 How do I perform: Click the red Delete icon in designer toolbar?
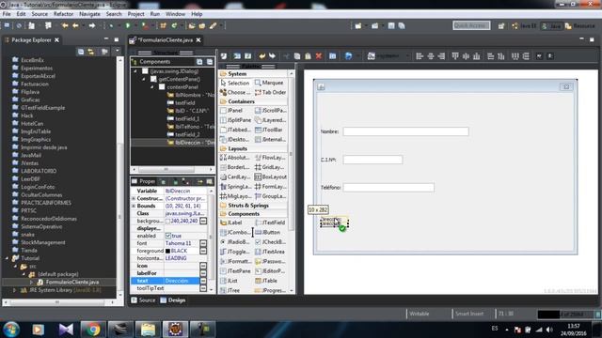[x=319, y=56]
